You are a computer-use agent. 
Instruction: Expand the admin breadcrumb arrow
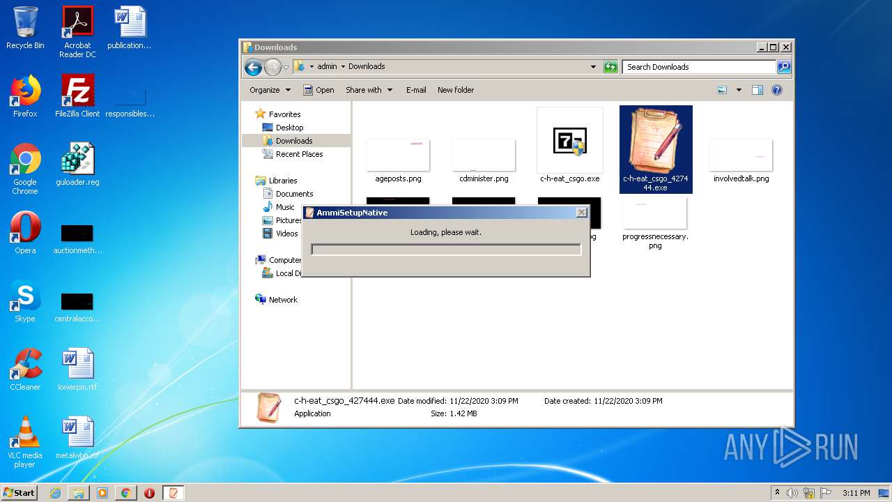[343, 67]
